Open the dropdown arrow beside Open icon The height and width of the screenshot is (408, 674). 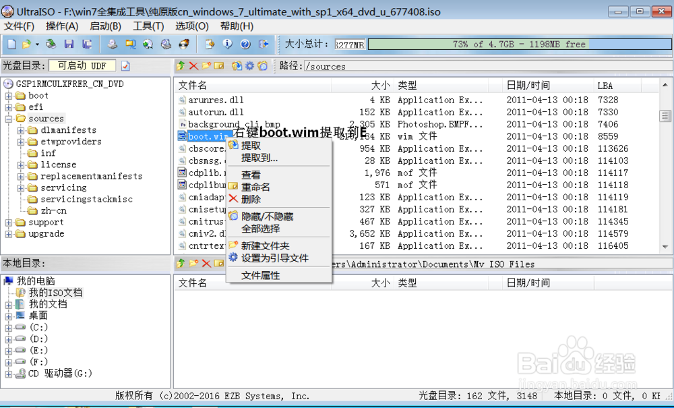point(37,45)
